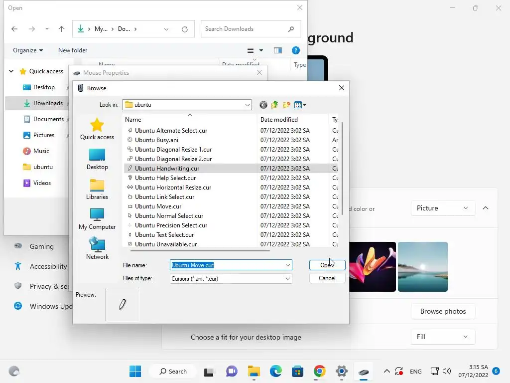This screenshot has width=510, height=383.
Task: Select Ubuntu Unavailable.cur
Action: [166, 244]
